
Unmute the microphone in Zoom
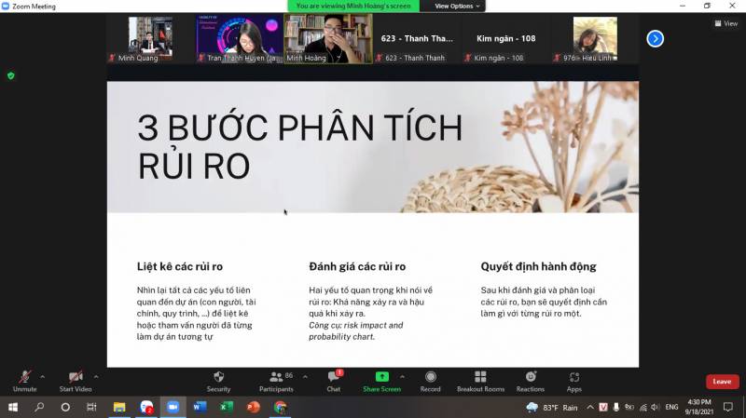coord(24,377)
